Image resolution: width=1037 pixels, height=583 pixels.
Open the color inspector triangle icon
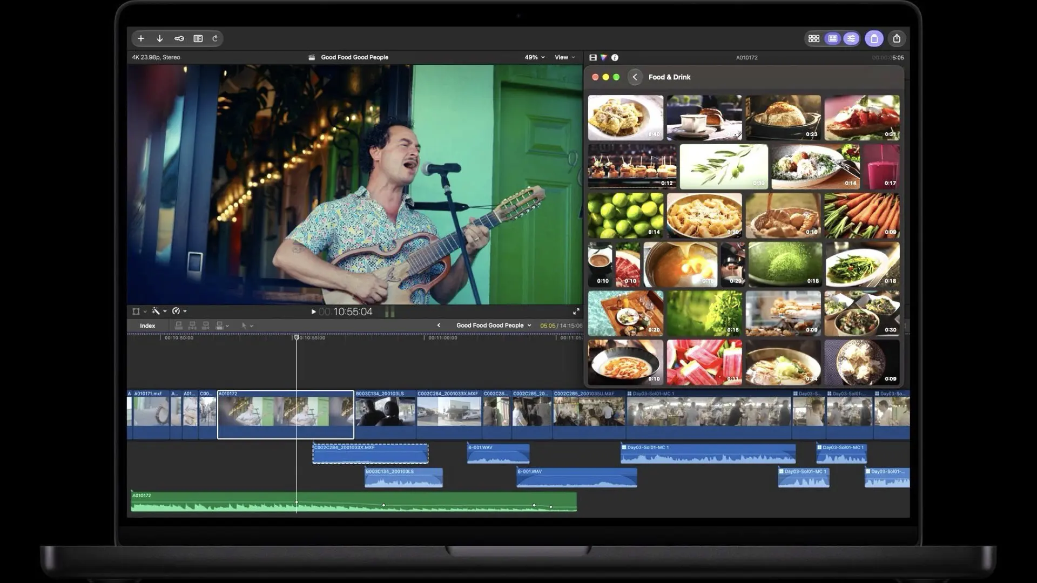click(604, 57)
